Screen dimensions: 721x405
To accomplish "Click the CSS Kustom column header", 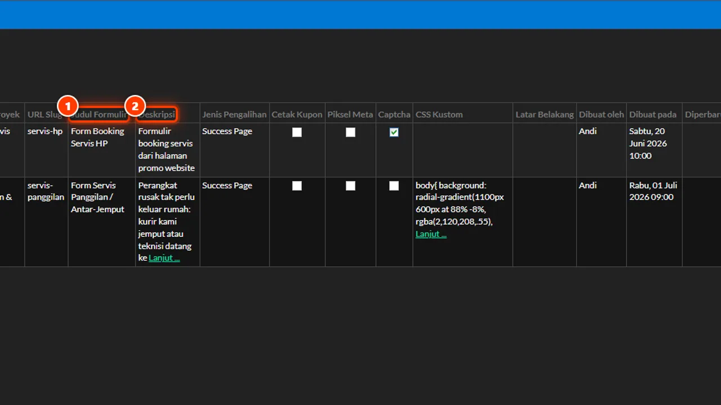I will coord(439,114).
